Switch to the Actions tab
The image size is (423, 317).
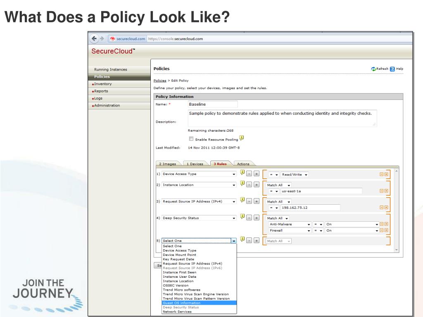point(243,163)
